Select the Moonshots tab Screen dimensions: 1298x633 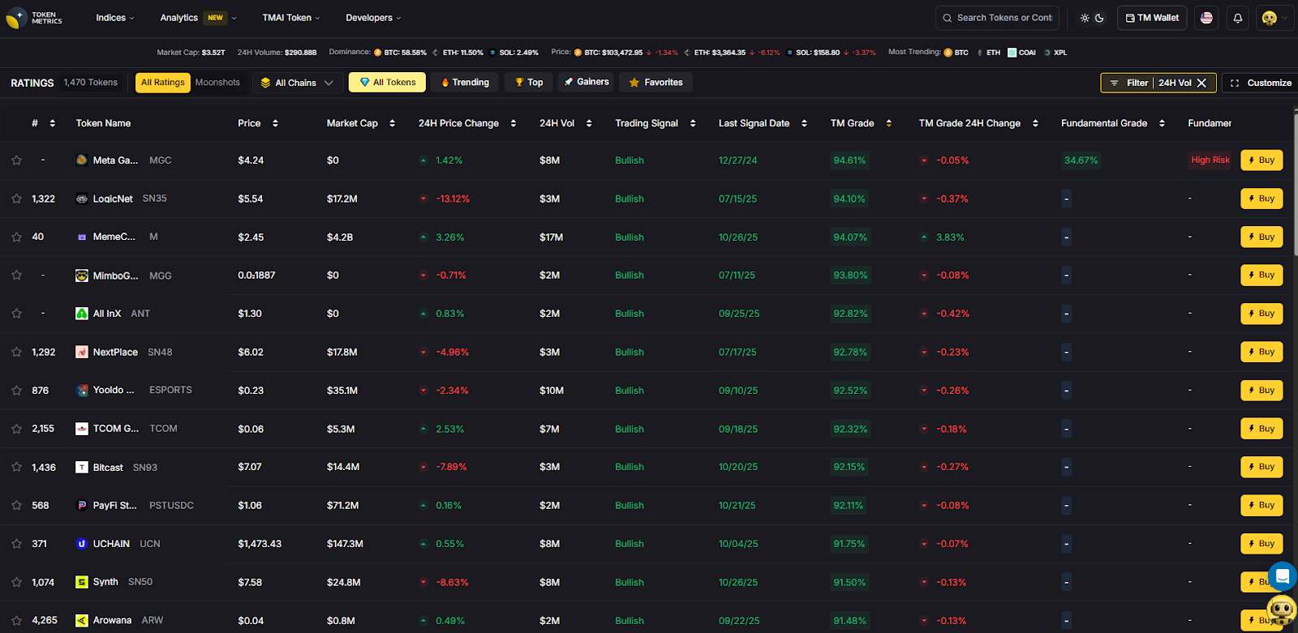tap(217, 83)
